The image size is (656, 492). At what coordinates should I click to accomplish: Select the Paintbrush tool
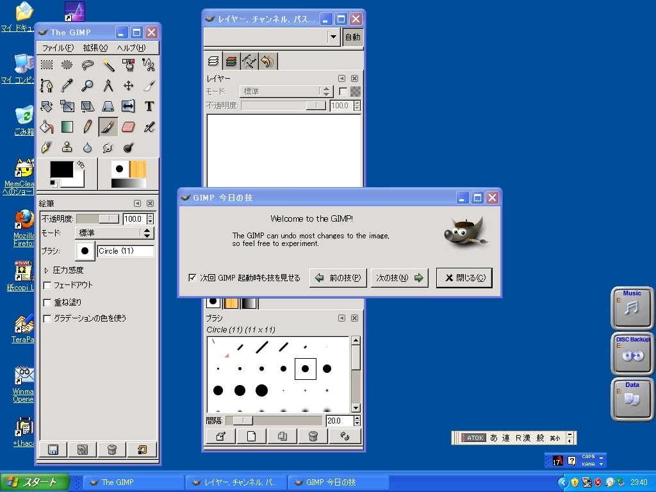tap(108, 127)
